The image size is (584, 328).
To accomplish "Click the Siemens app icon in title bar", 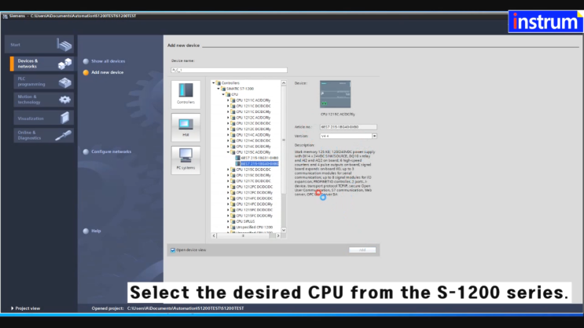I will point(6,16).
